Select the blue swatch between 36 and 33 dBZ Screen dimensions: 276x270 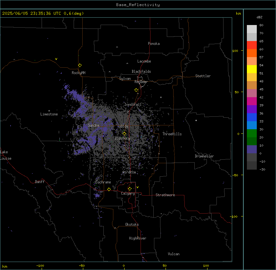point(252,117)
